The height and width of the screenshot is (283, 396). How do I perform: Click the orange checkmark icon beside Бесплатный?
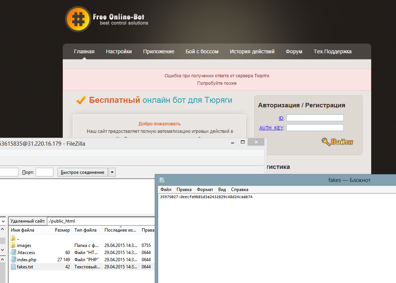coord(81,100)
